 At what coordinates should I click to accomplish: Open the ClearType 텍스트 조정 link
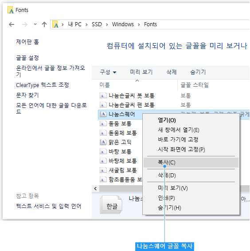click(x=43, y=85)
